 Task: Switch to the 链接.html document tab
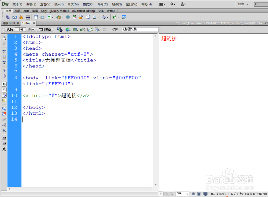9,23
